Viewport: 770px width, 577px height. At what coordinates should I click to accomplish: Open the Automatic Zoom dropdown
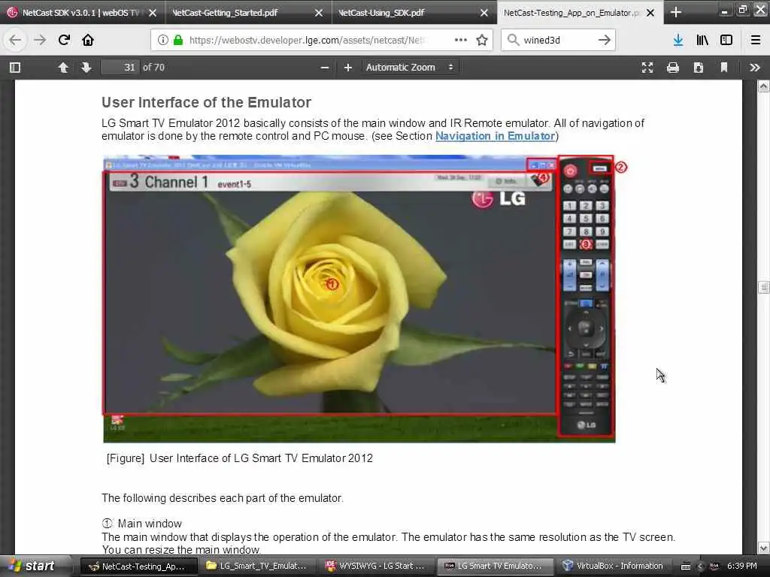(411, 67)
